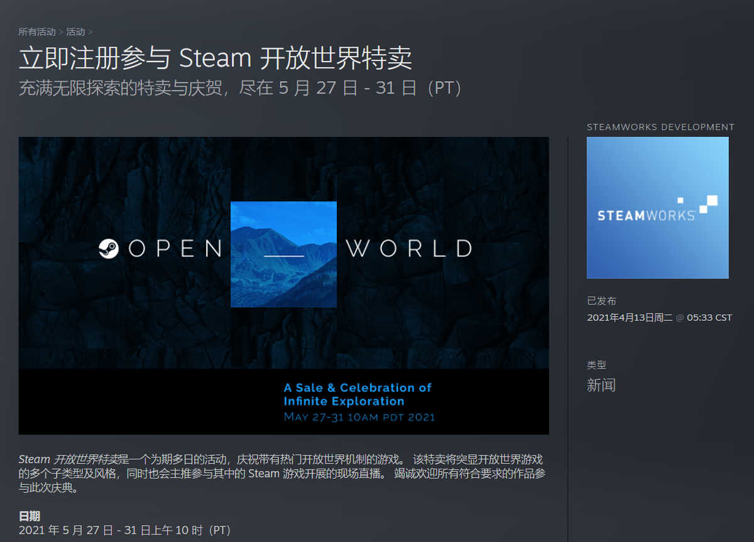Image resolution: width=754 pixels, height=542 pixels.
Task: Click the published date 2021年4月13日周二
Action: pos(630,318)
